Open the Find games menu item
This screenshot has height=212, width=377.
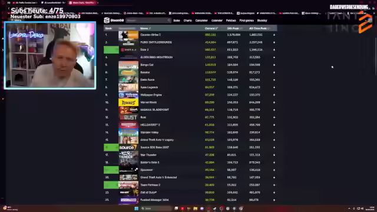tap(246, 21)
